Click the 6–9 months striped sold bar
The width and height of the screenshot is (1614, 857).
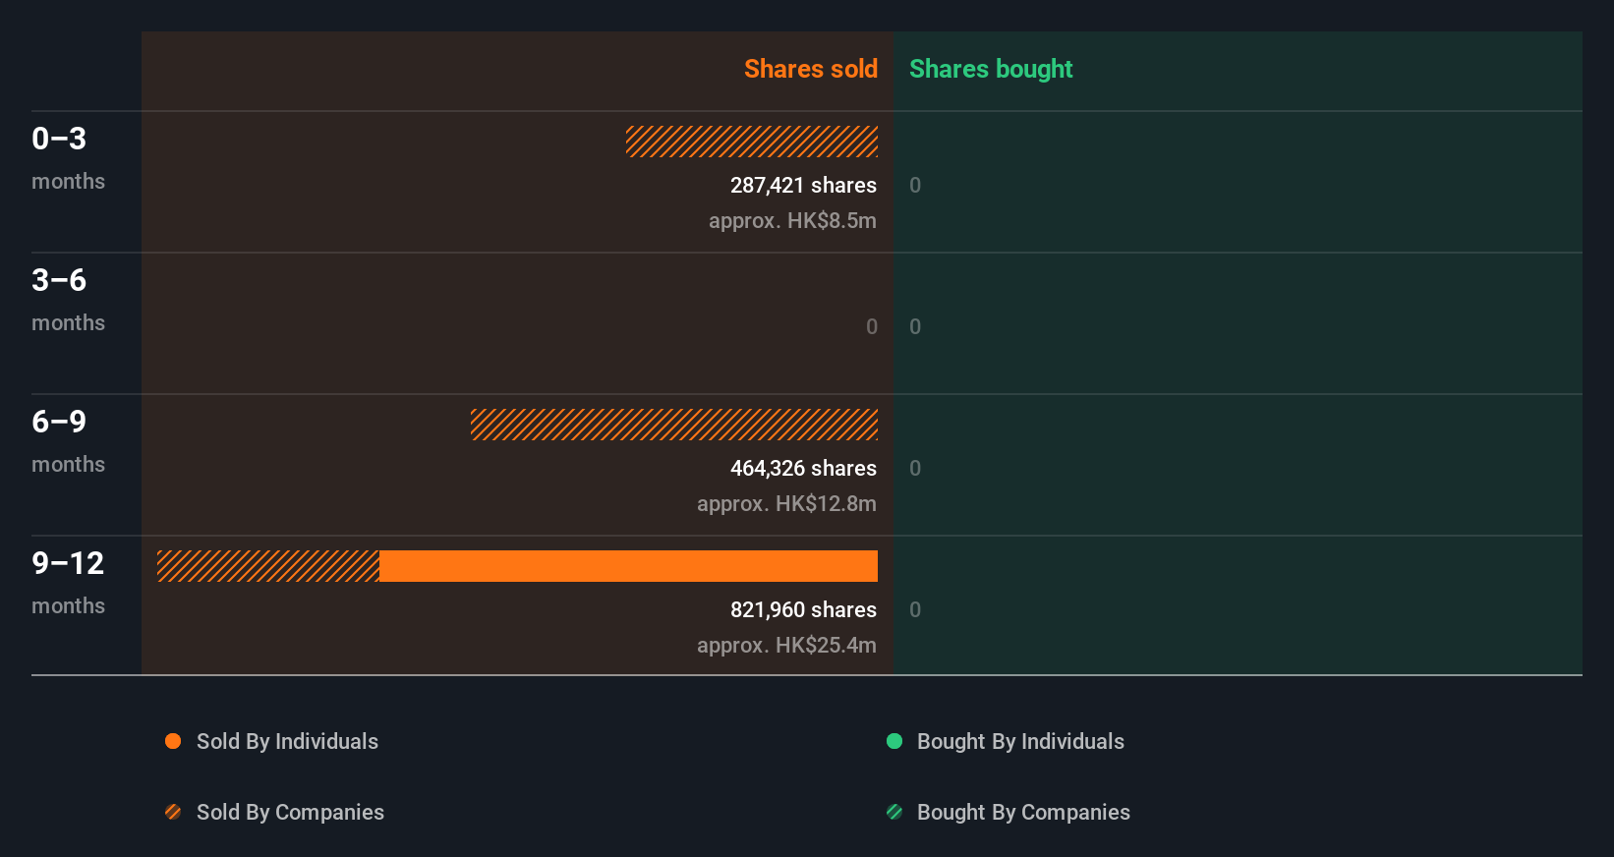pyautogui.click(x=674, y=425)
